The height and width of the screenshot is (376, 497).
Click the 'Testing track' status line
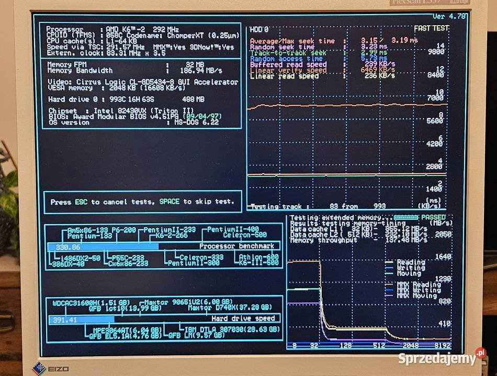point(318,207)
